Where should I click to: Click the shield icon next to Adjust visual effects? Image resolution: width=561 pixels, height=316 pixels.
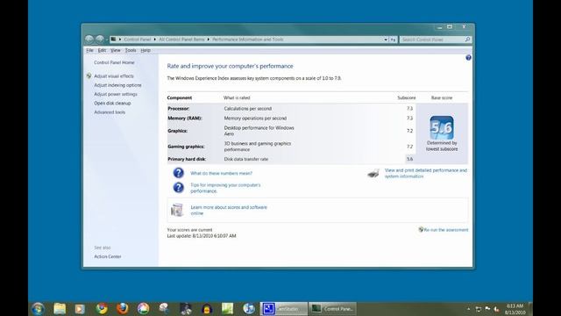click(89, 76)
